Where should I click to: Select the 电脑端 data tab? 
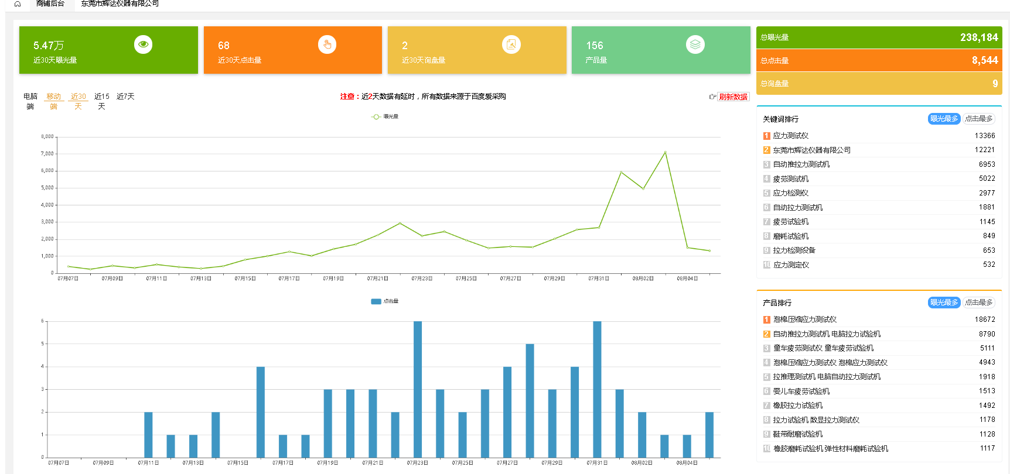pyautogui.click(x=30, y=101)
